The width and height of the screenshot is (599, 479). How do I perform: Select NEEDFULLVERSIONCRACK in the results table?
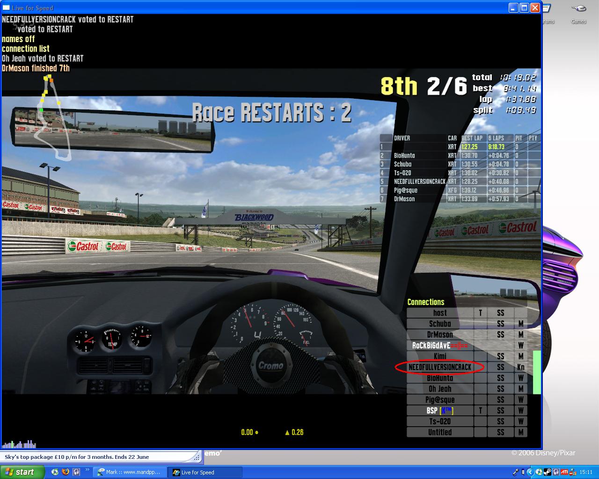coord(420,181)
